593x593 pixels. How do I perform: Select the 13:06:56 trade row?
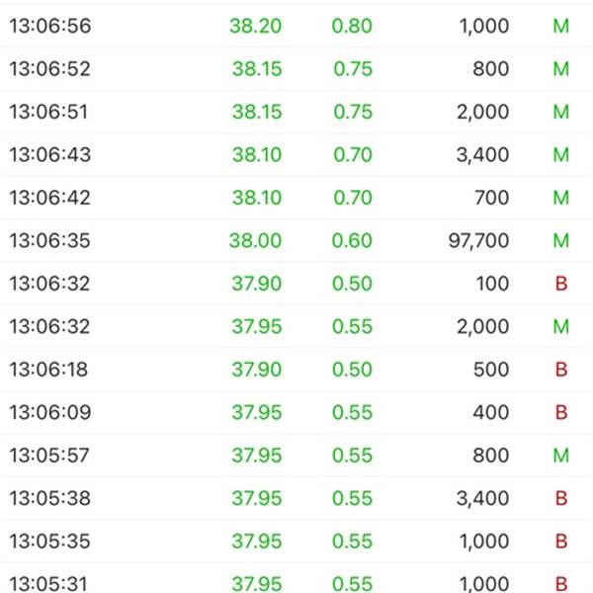(x=296, y=26)
